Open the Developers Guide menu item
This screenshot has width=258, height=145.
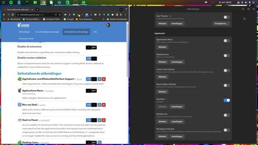26,39
